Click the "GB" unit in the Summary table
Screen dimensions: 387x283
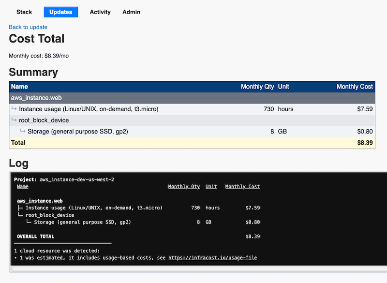283,132
